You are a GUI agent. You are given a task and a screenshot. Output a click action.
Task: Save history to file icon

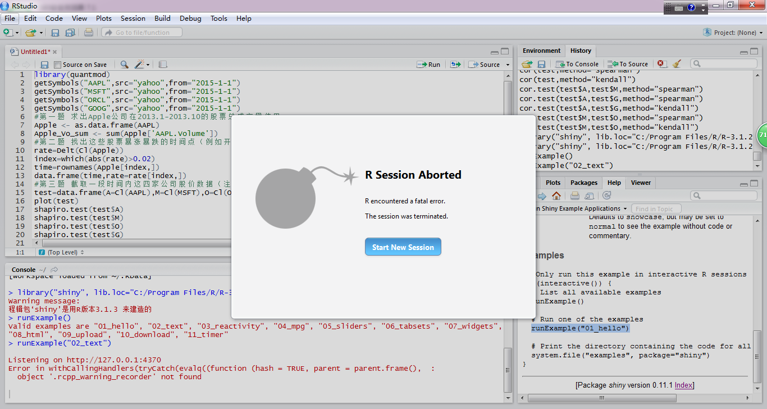pyautogui.click(x=541, y=64)
